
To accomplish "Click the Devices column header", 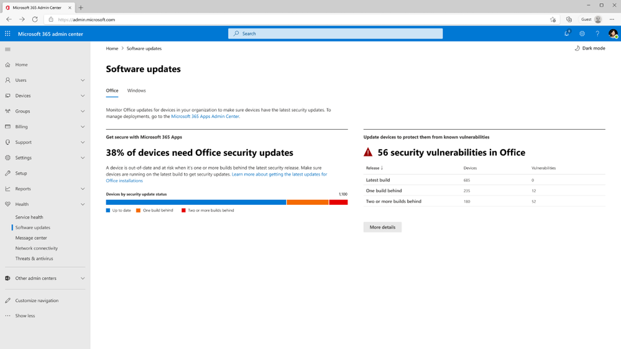I will point(470,168).
